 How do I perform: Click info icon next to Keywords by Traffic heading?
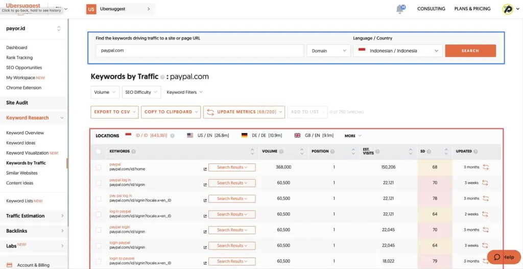click(162, 77)
